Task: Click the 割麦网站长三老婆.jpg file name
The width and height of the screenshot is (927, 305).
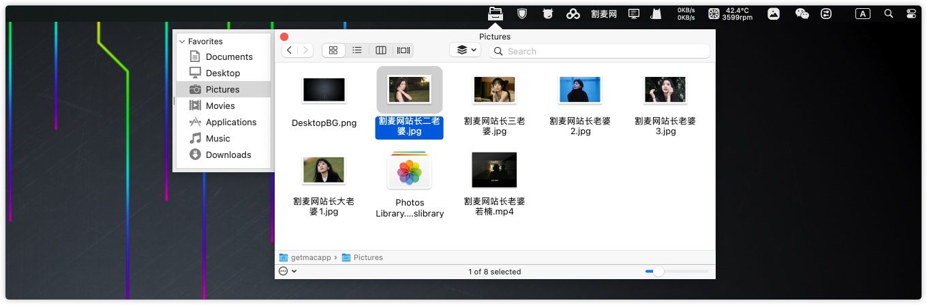Action: click(x=494, y=127)
